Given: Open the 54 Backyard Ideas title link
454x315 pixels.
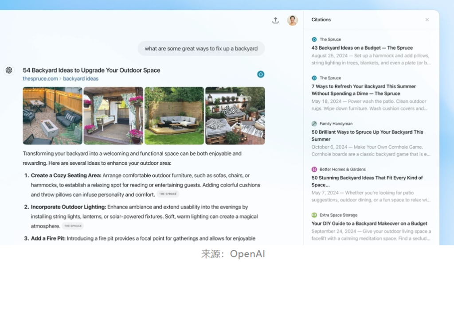Looking at the screenshot, I should 91,70.
